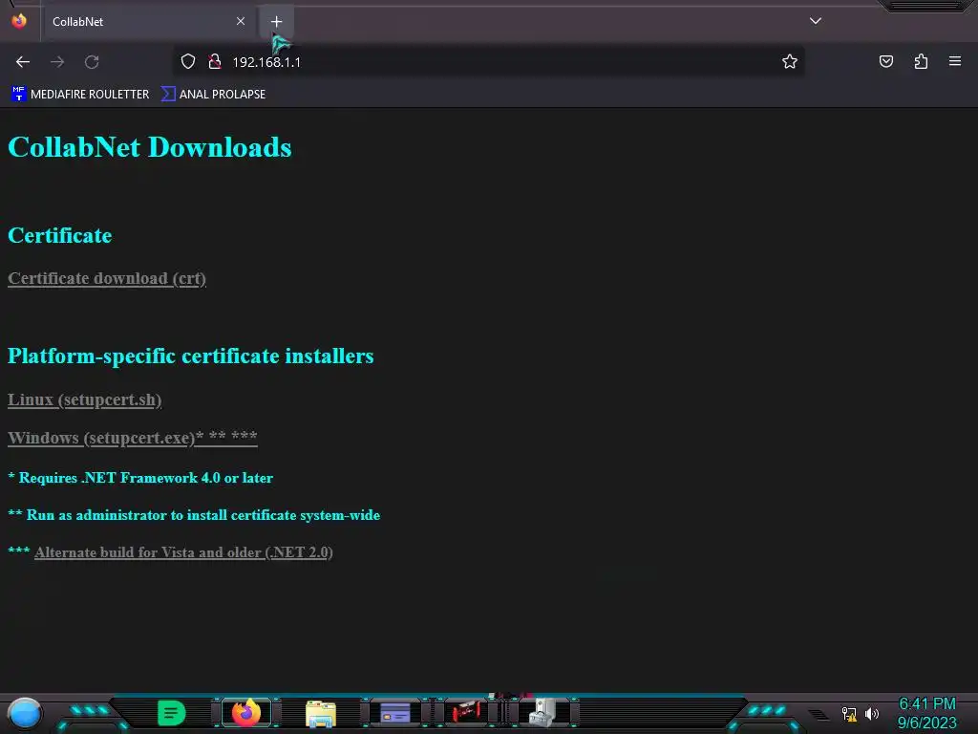Screen dimensions: 978x734
Task: Open the purple card app in taskbar
Action: [x=395, y=713]
